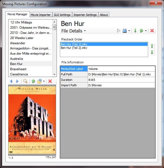Click the TV send-to-importer icon
This screenshot has height=168, width=164.
click(x=125, y=31)
